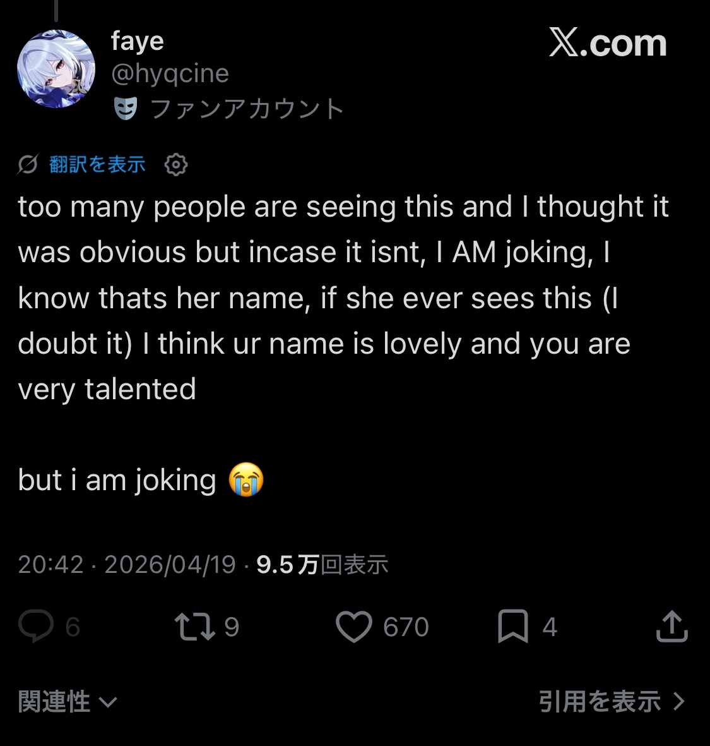Open translation settings gear icon
The width and height of the screenshot is (710, 746).
(x=176, y=165)
